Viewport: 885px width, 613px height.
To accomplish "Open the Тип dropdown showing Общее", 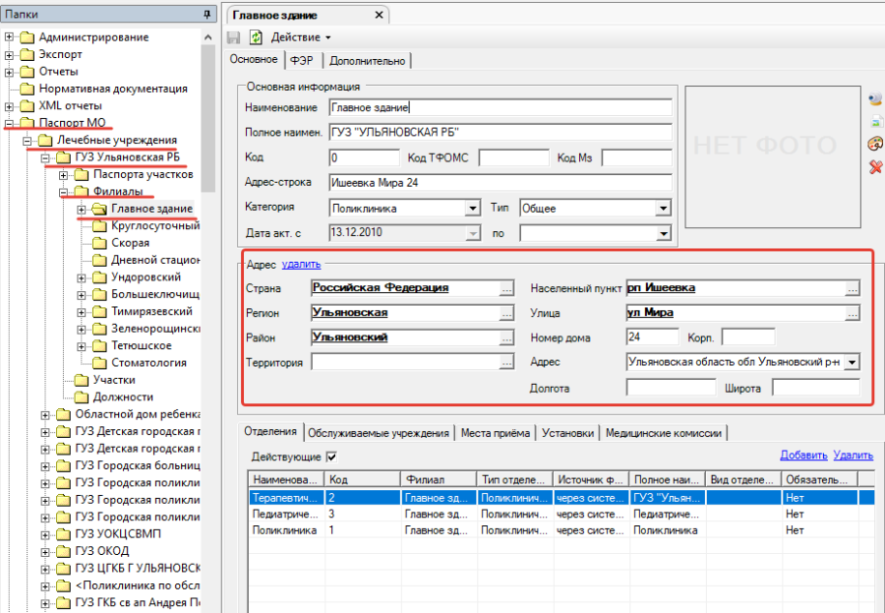I will pos(663,209).
